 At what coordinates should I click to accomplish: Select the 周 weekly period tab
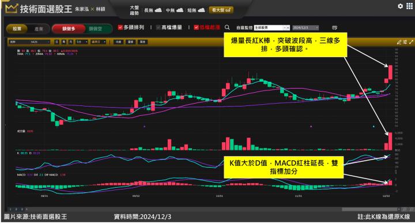coord(64,42)
